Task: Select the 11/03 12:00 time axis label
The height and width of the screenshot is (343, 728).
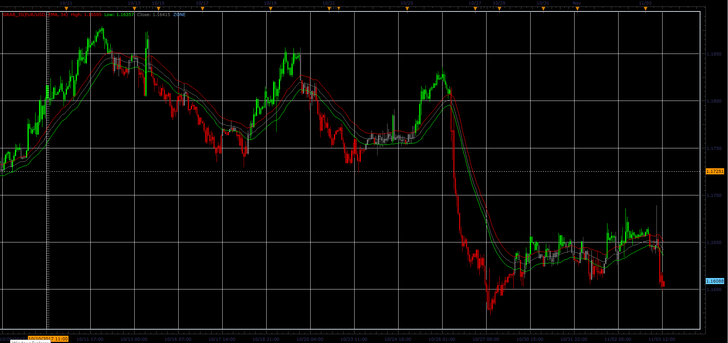Action: pos(662,339)
